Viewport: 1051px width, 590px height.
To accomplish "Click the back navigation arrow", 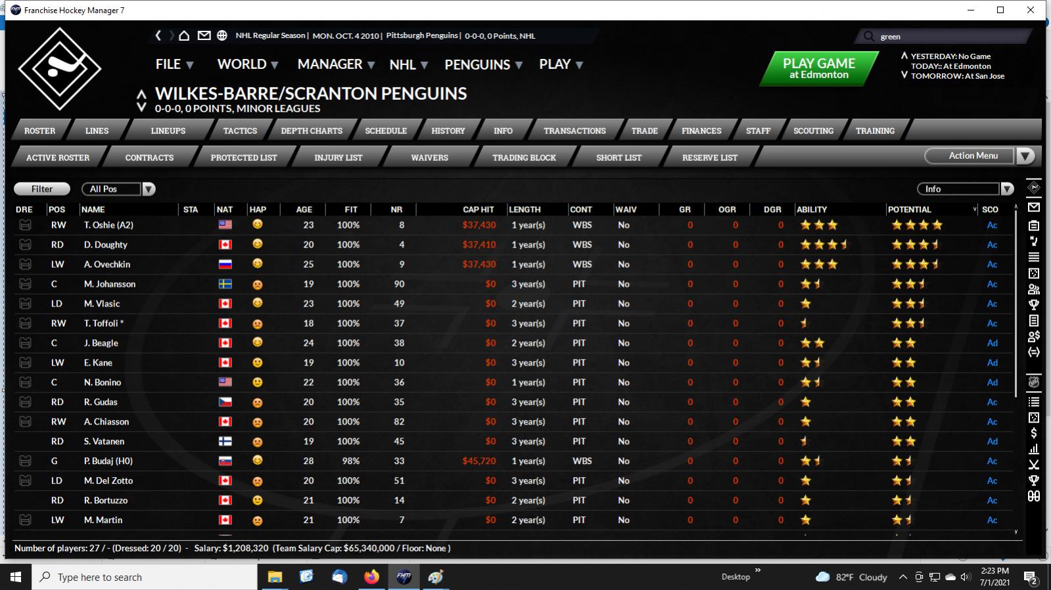I will pyautogui.click(x=158, y=35).
